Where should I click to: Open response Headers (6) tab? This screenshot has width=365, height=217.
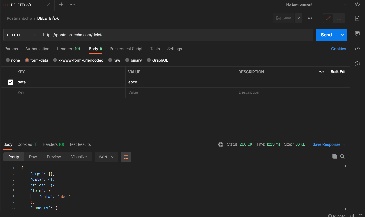coord(53,144)
